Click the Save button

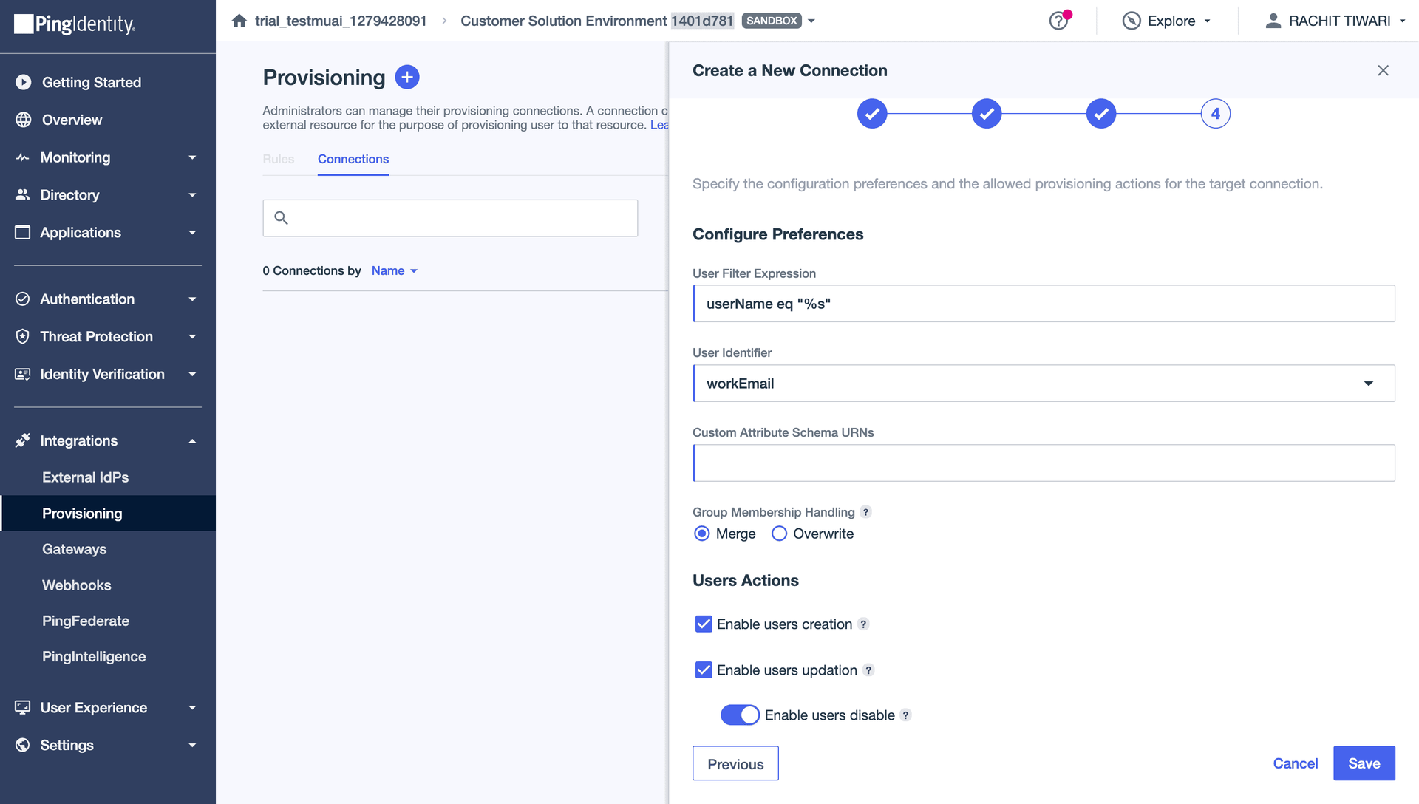coord(1364,763)
